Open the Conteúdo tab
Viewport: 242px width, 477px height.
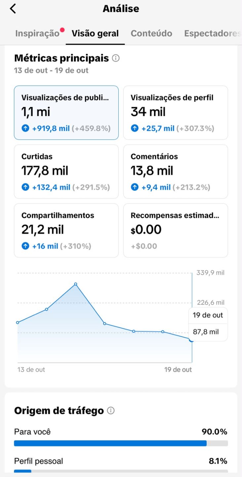click(151, 33)
